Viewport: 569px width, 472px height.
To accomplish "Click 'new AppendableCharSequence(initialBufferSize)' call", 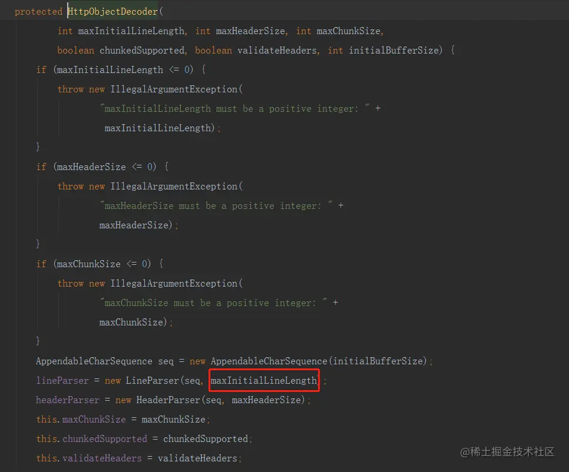I will pos(308,361).
